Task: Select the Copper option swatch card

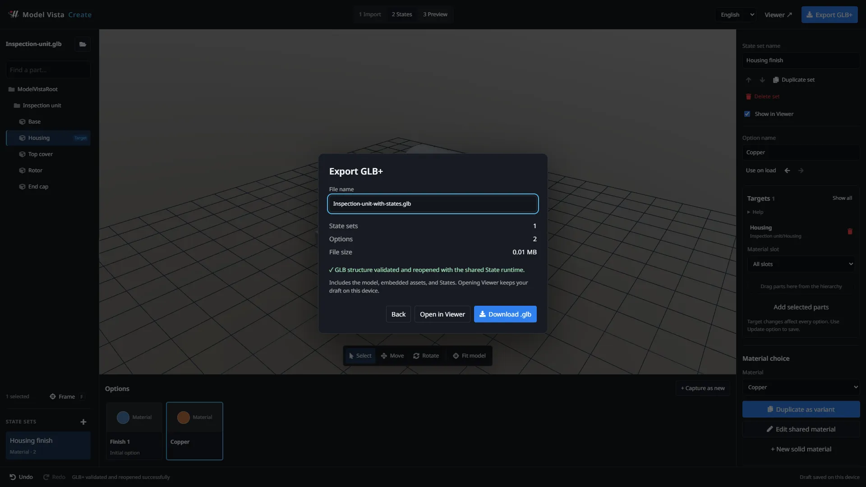Action: click(x=194, y=431)
